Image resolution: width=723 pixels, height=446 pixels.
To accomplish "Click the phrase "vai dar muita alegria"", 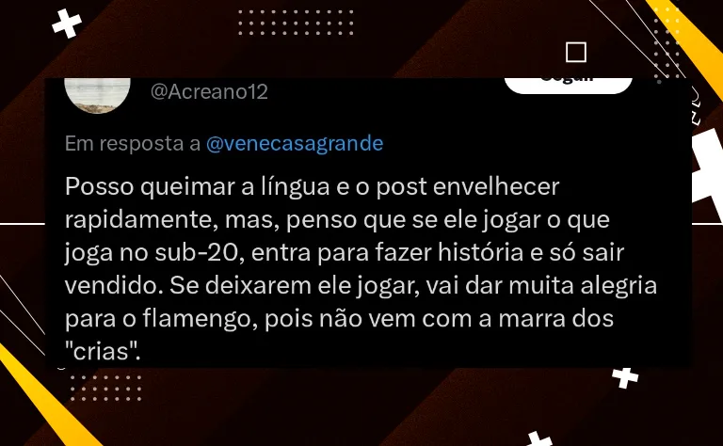I will 541,286.
